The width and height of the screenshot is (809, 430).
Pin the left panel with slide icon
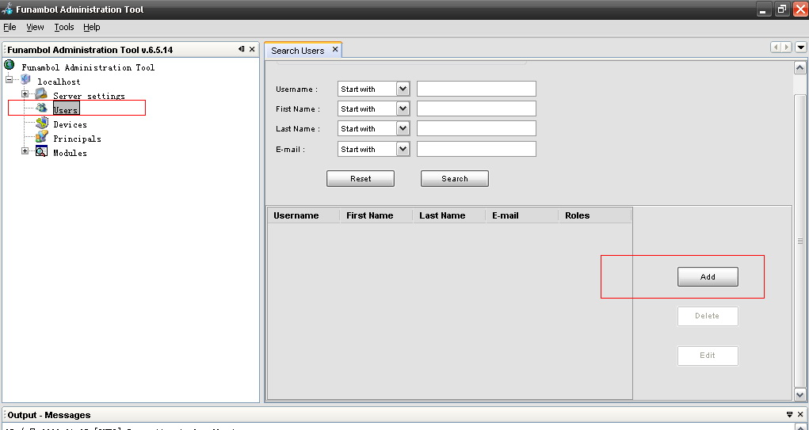pos(242,49)
